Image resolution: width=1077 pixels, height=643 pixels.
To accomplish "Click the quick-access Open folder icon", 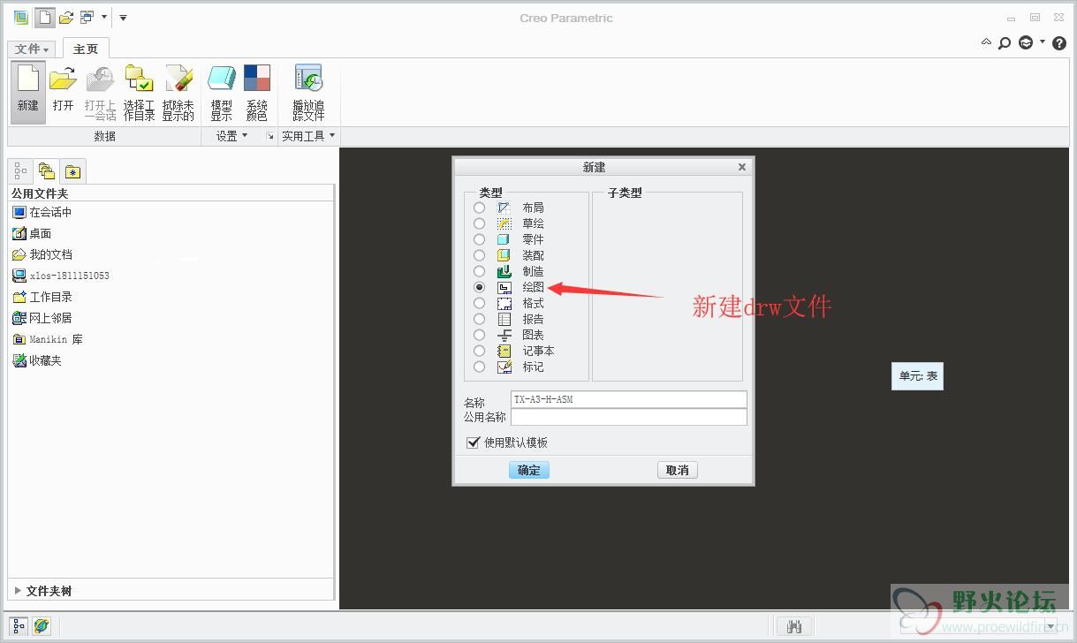I will tap(66, 18).
